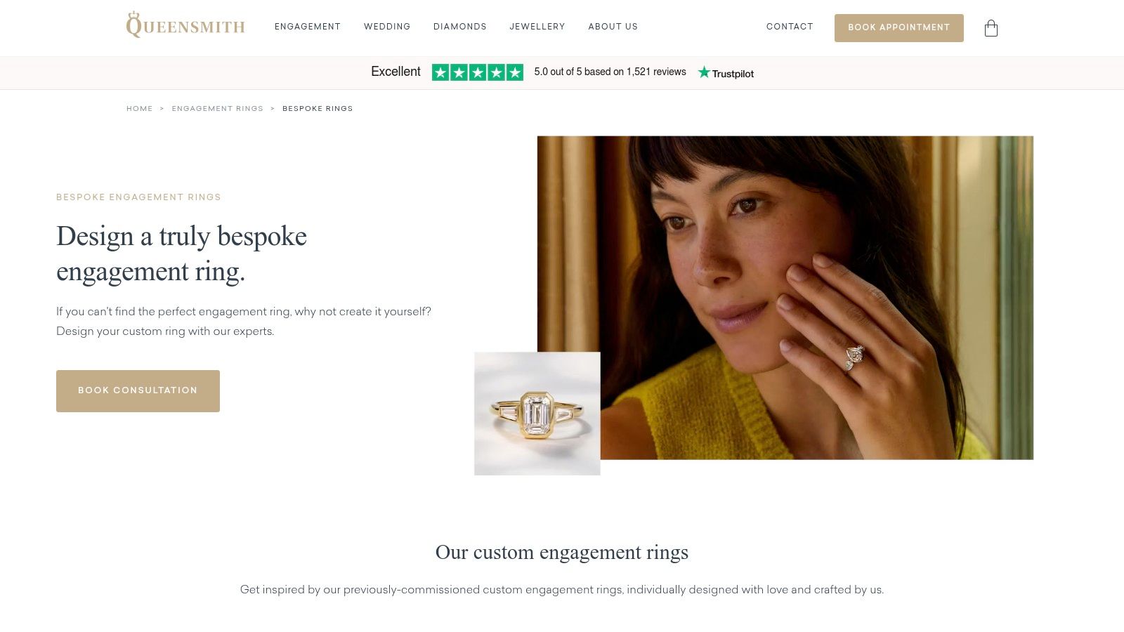Open the Wedding menu
The height and width of the screenshot is (632, 1124).
click(387, 27)
